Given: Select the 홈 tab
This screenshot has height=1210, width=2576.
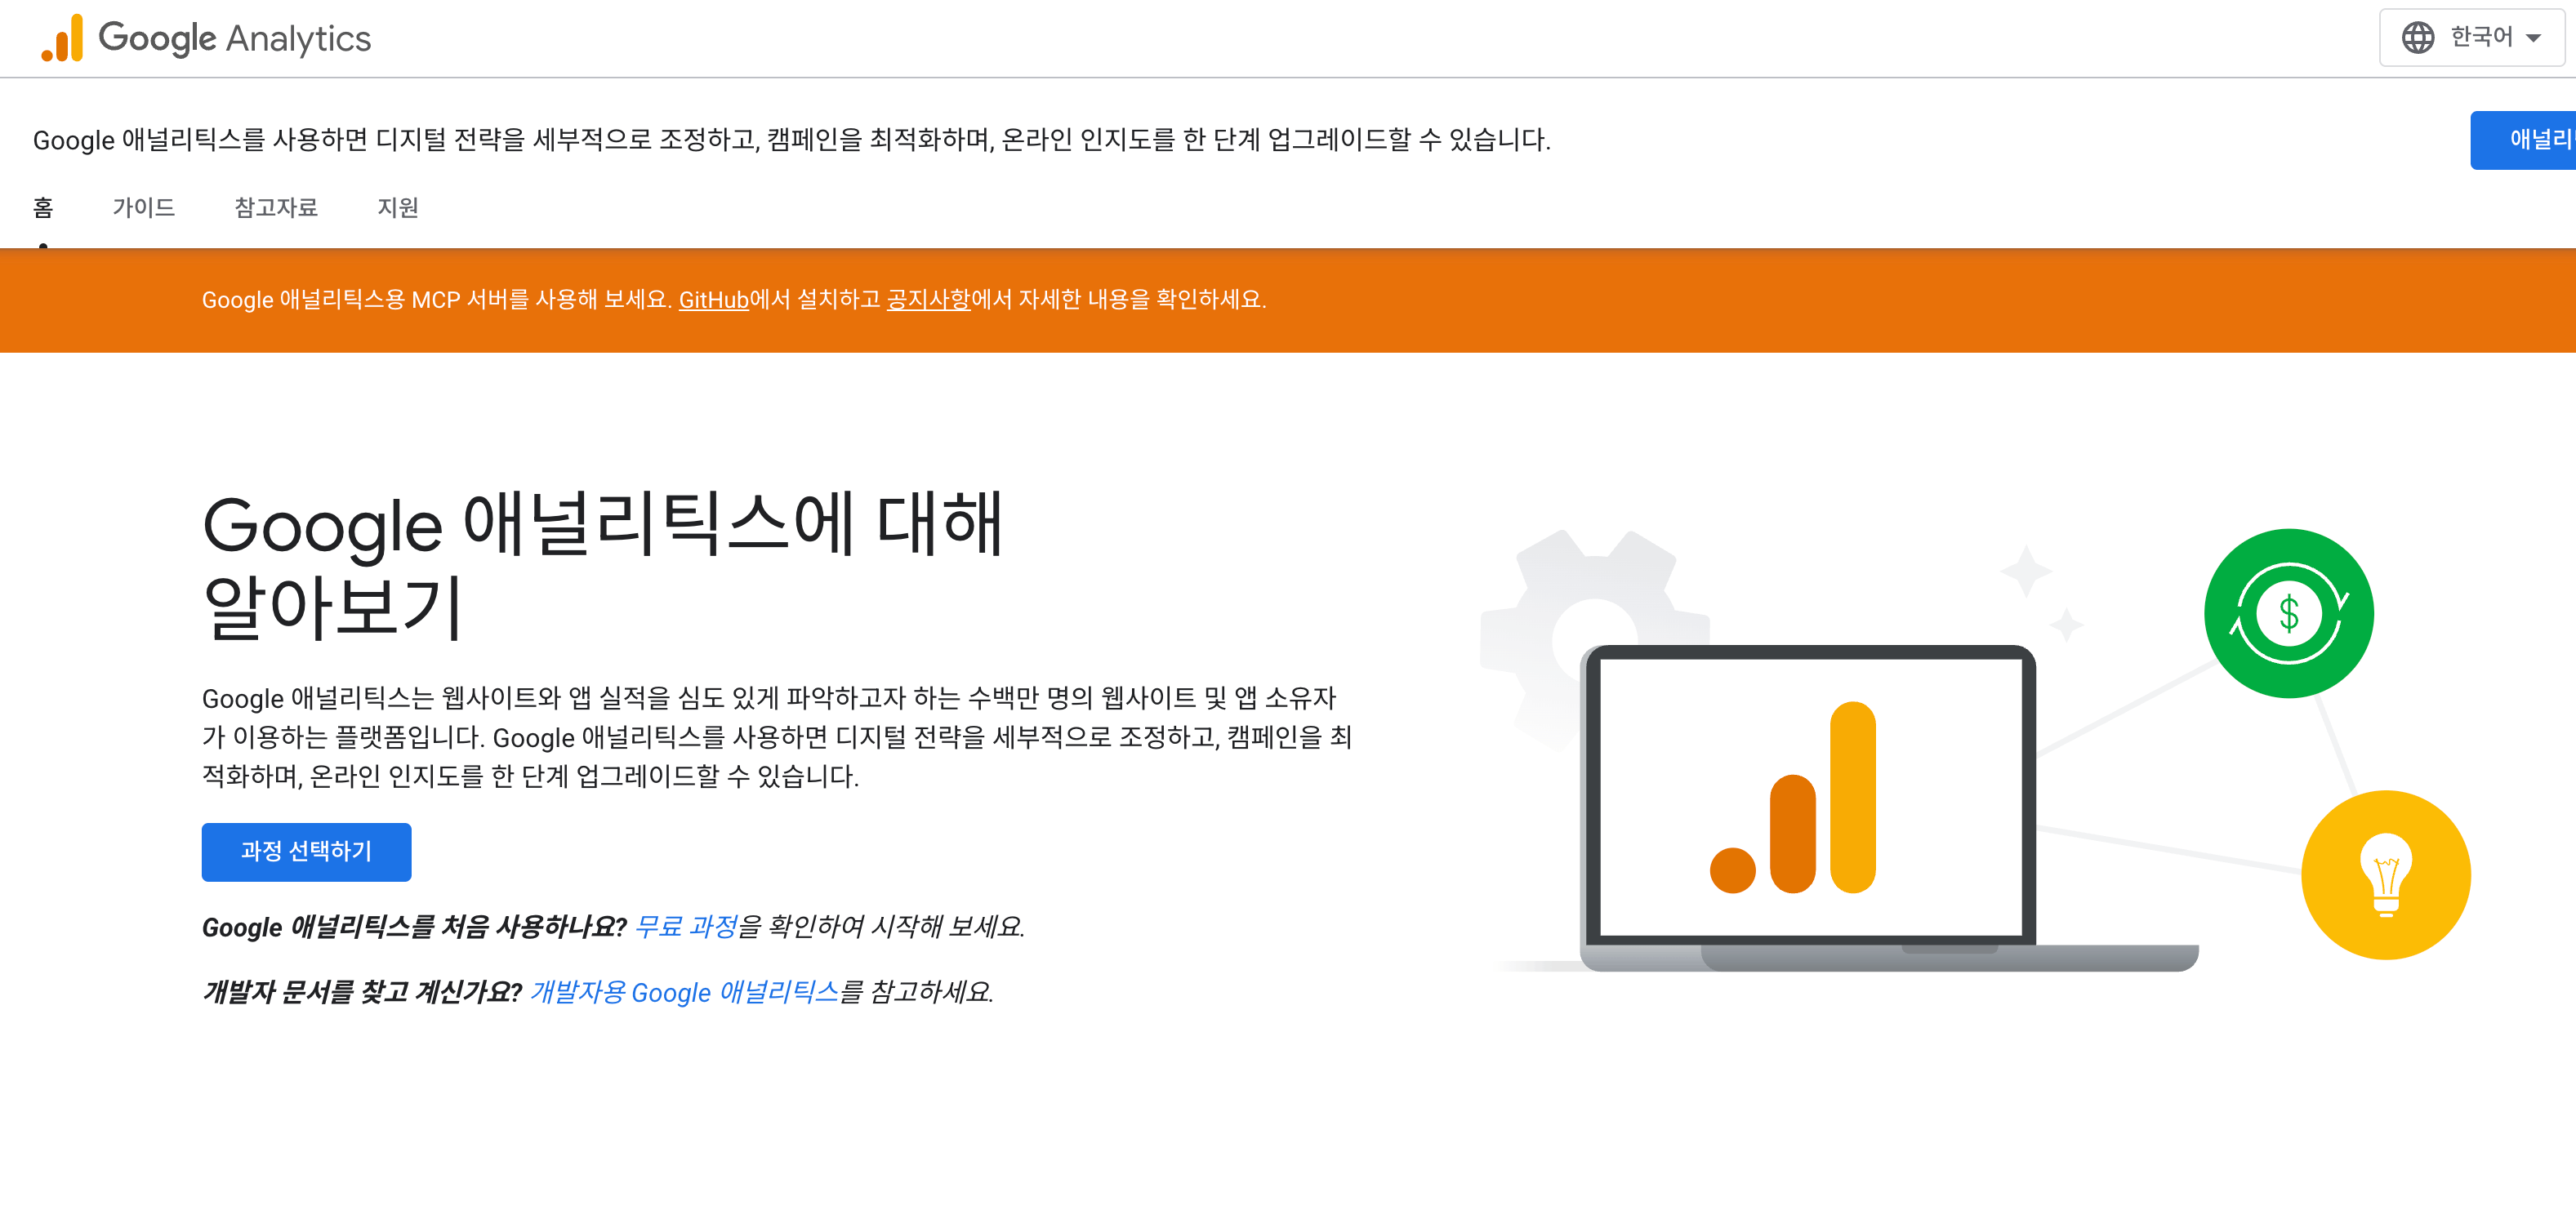Looking at the screenshot, I should click(x=43, y=207).
